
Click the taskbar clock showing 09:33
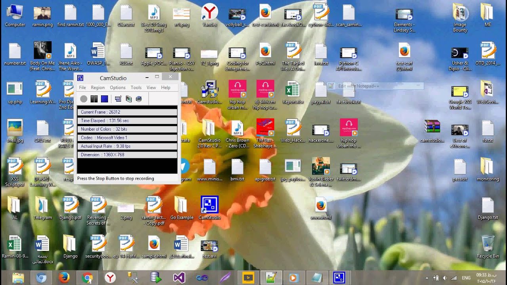(486, 278)
